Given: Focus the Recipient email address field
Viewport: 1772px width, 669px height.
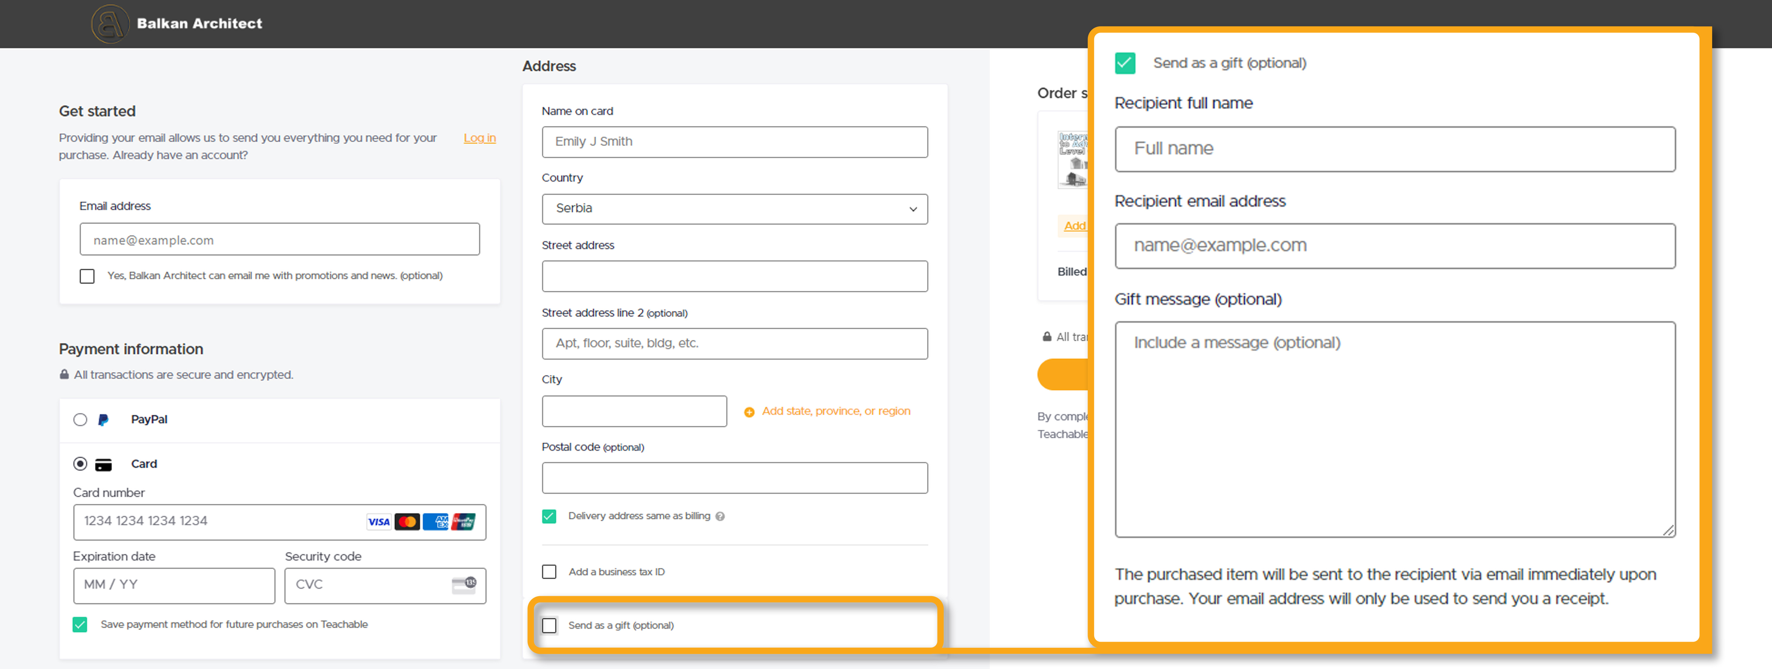Looking at the screenshot, I should pyautogui.click(x=1395, y=246).
